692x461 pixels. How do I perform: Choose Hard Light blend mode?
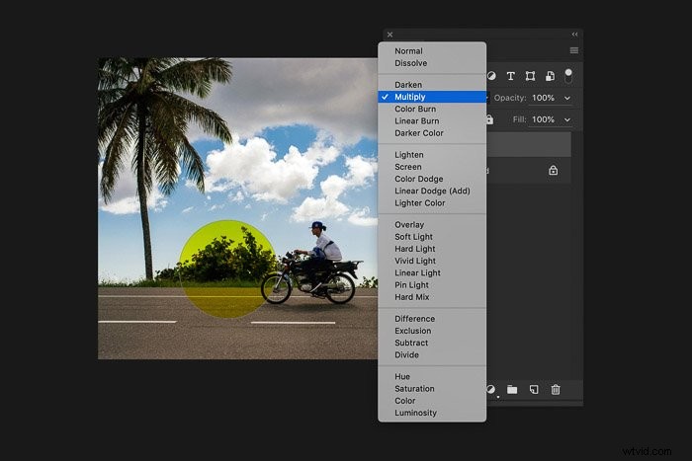432,249
